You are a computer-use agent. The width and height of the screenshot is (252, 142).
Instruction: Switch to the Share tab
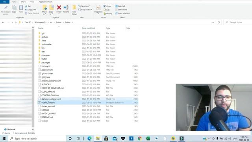pyautogui.click(x=23, y=2)
